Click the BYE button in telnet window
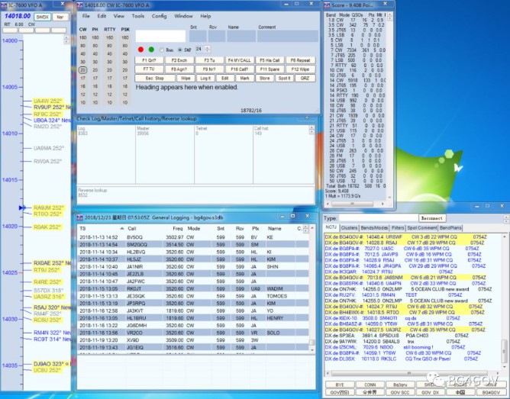The image size is (510, 399). coord(340,385)
